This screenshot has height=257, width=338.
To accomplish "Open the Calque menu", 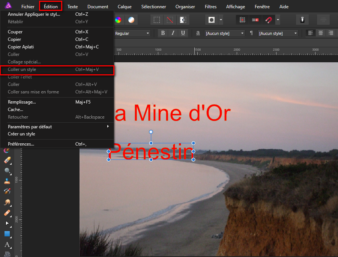I will pyautogui.click(x=125, y=7).
